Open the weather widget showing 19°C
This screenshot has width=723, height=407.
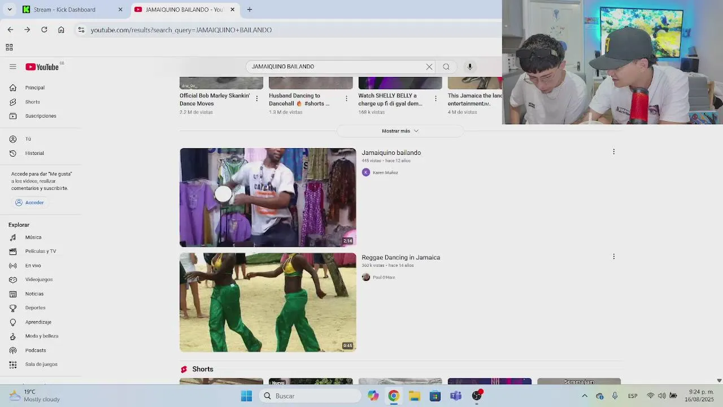point(34,396)
